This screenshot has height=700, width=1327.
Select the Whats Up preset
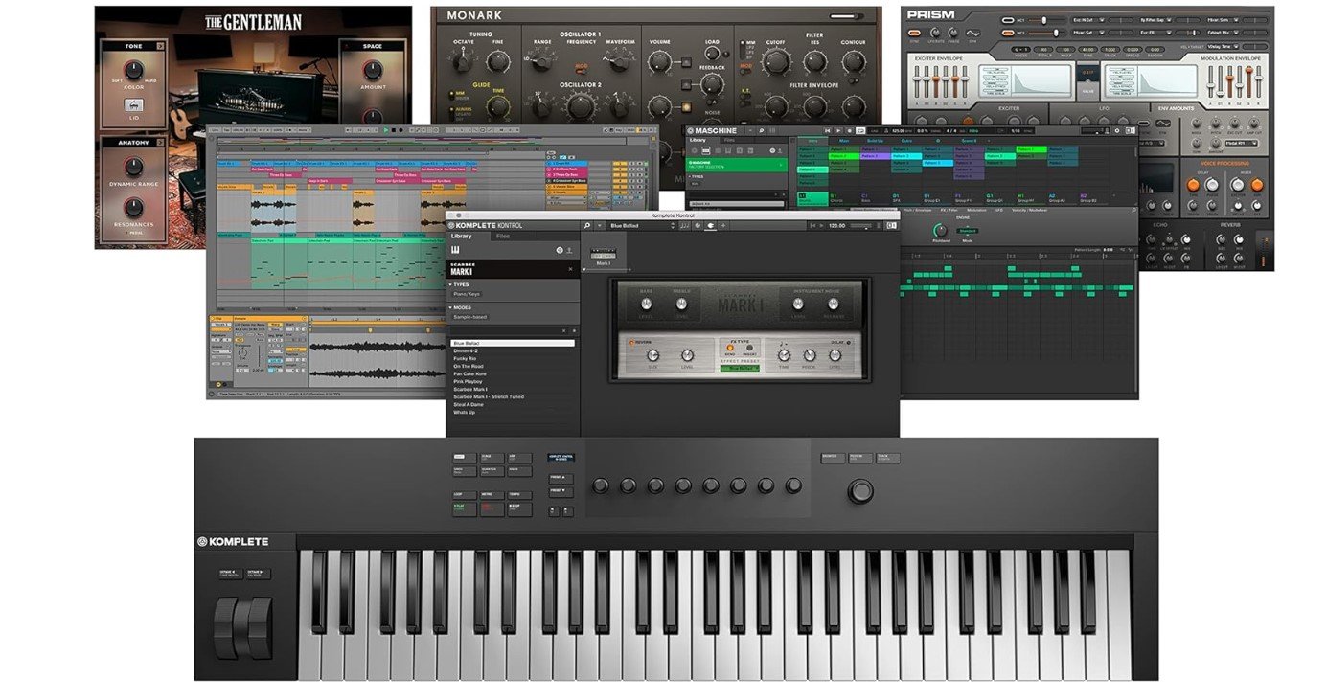tap(464, 412)
